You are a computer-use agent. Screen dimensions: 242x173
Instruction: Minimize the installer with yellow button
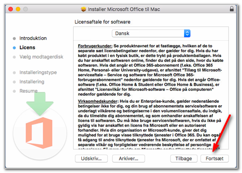[18, 9]
